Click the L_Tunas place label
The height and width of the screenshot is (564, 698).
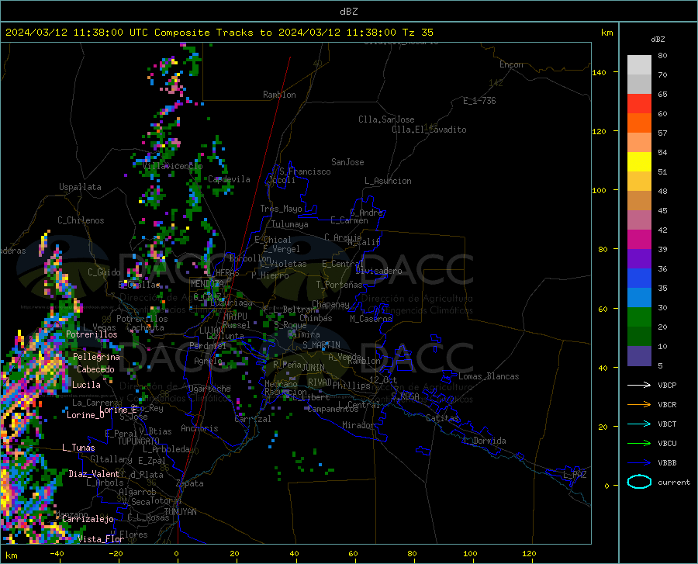(x=78, y=448)
